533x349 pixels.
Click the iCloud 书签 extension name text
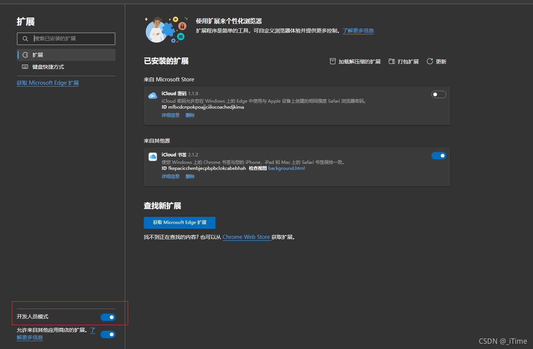click(174, 155)
